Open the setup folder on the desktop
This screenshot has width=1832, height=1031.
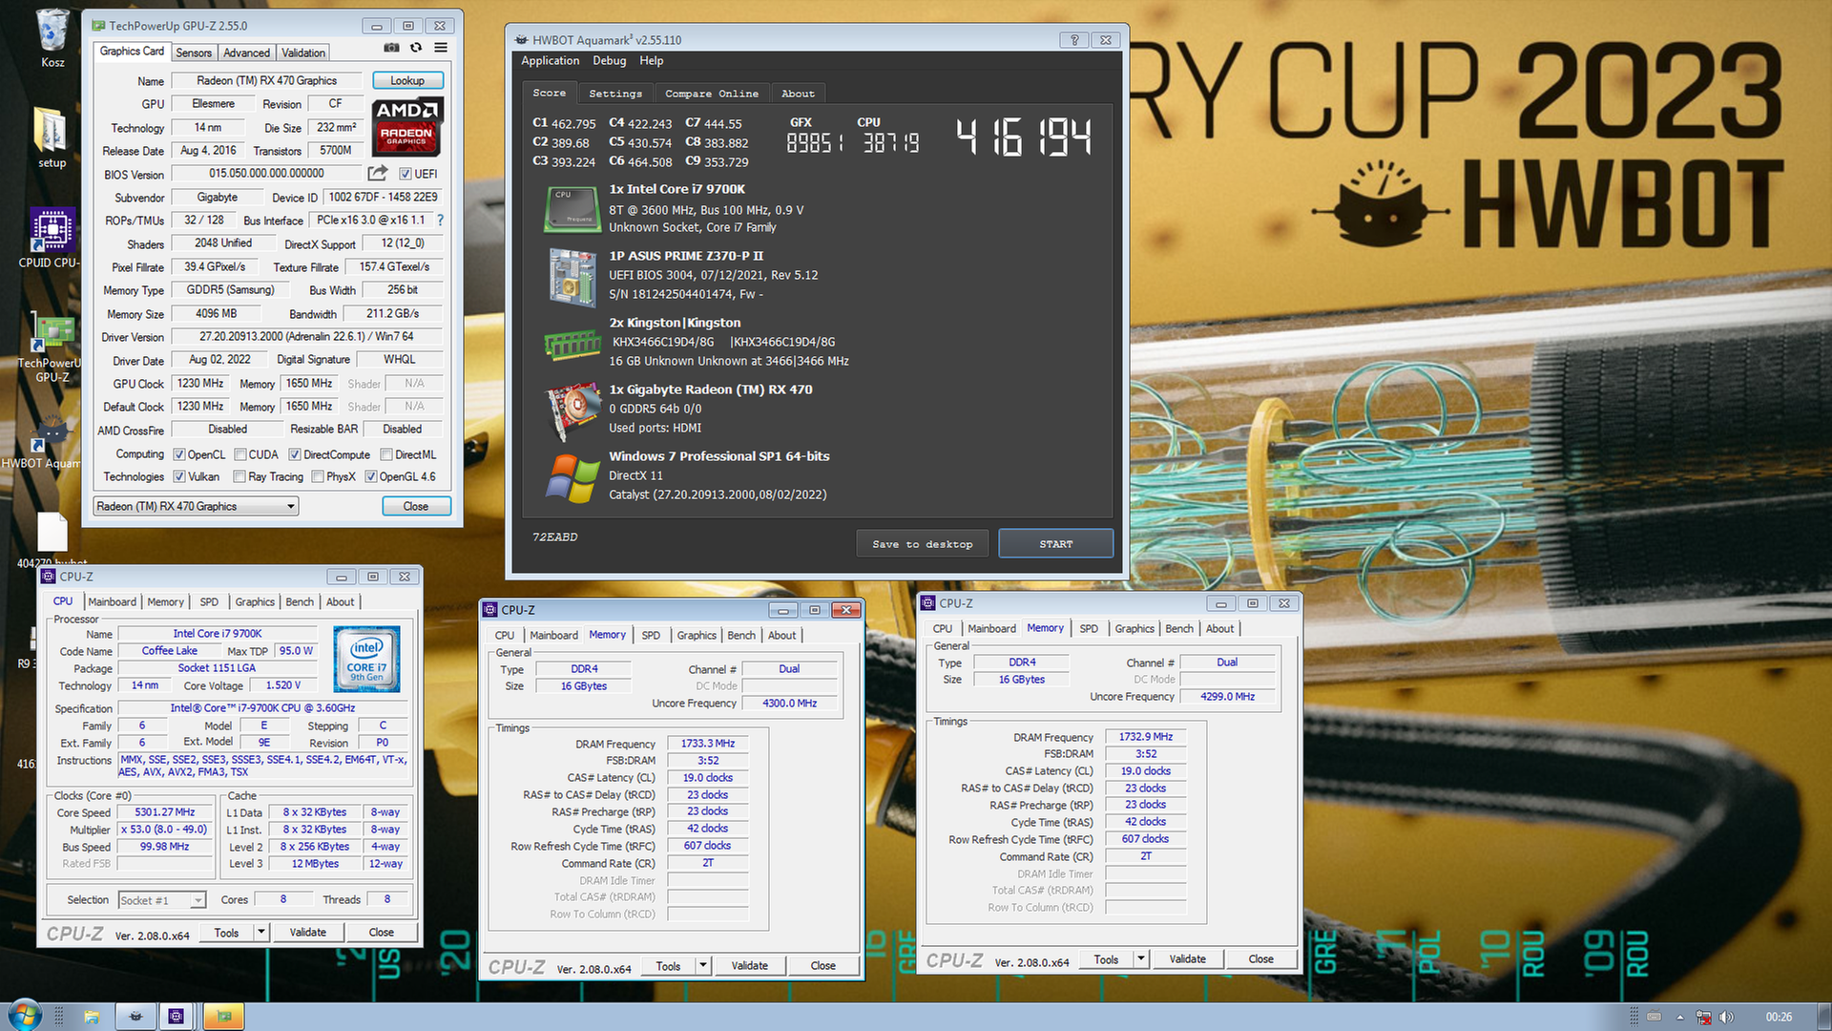pos(52,137)
